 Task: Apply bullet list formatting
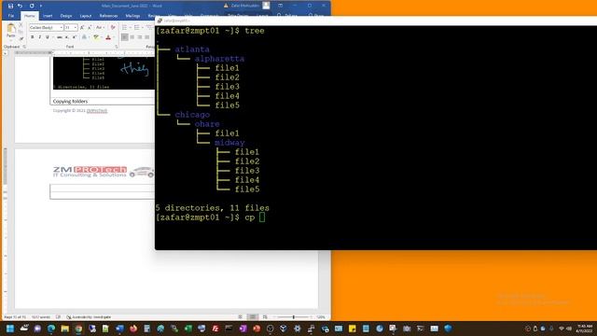pos(124,27)
